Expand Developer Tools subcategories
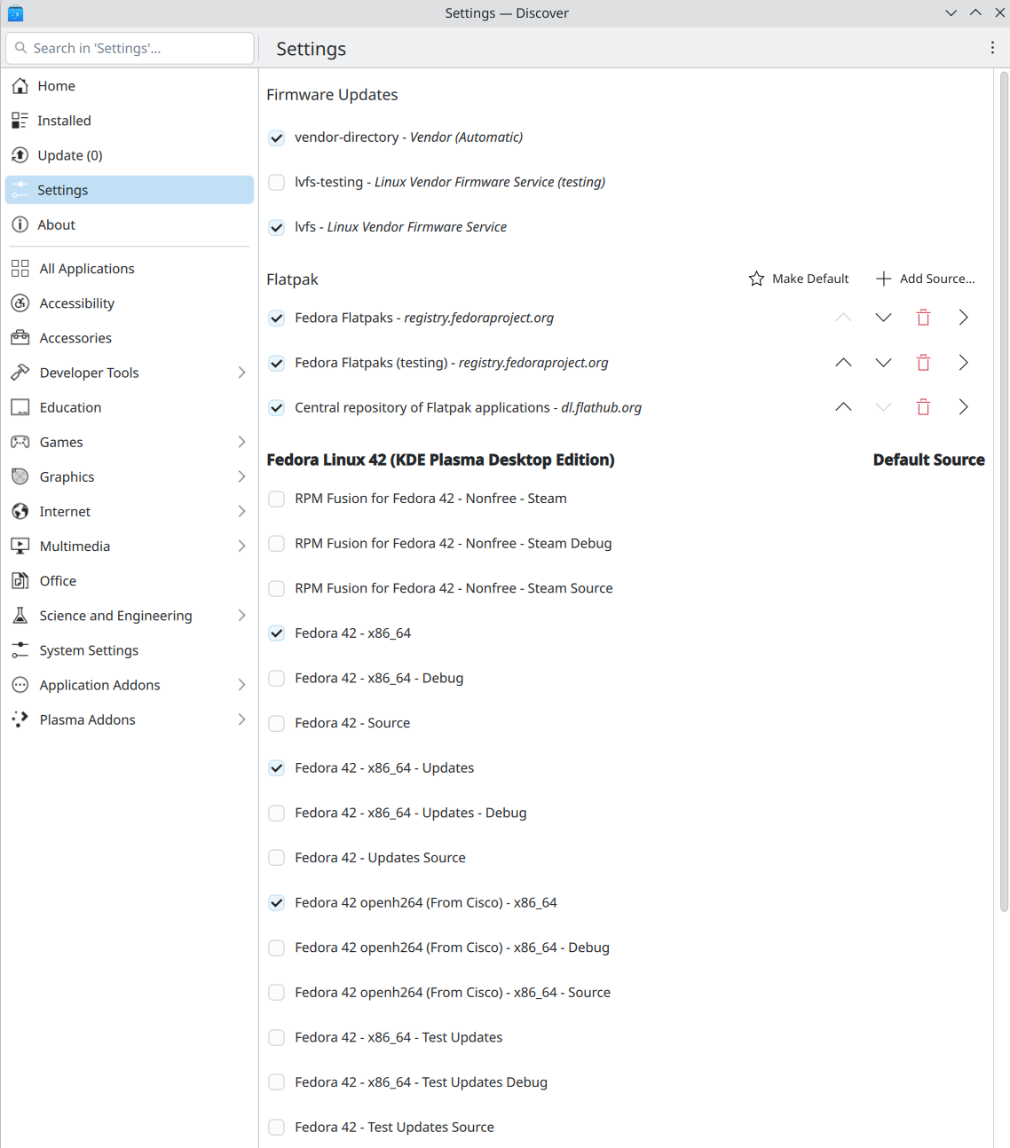This screenshot has height=1148, width=1010. [241, 373]
